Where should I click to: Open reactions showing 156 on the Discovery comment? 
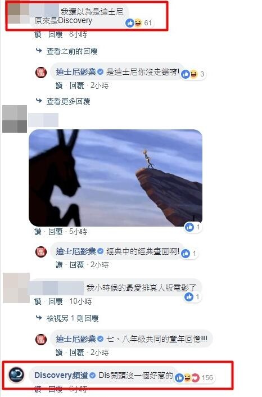195,378
